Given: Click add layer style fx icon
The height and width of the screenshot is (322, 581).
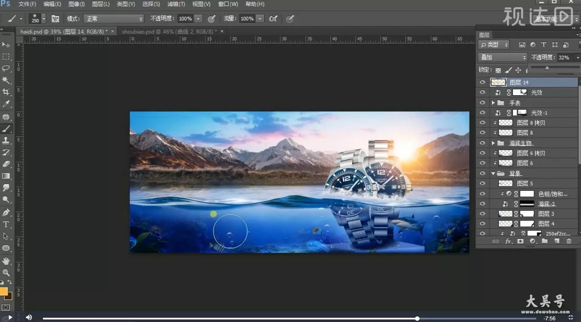Looking at the screenshot, I should point(508,241).
